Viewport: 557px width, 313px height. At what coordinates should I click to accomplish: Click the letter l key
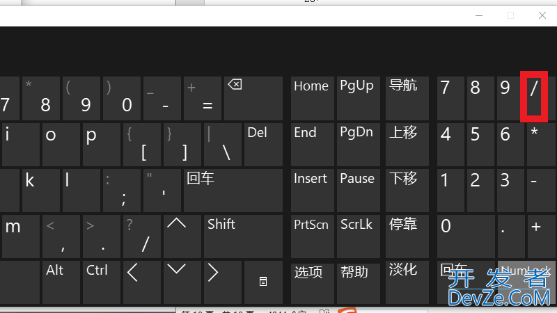coord(81,191)
